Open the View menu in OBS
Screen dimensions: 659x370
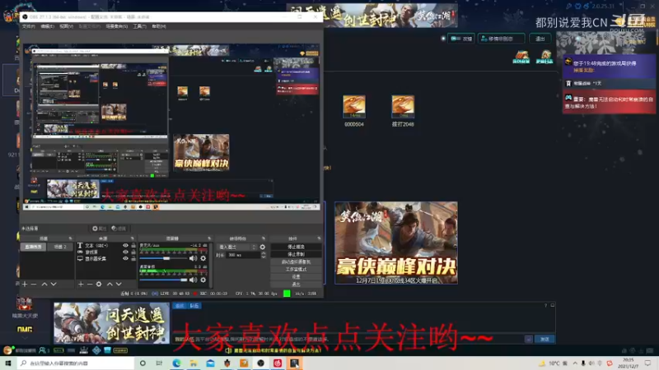pos(66,26)
